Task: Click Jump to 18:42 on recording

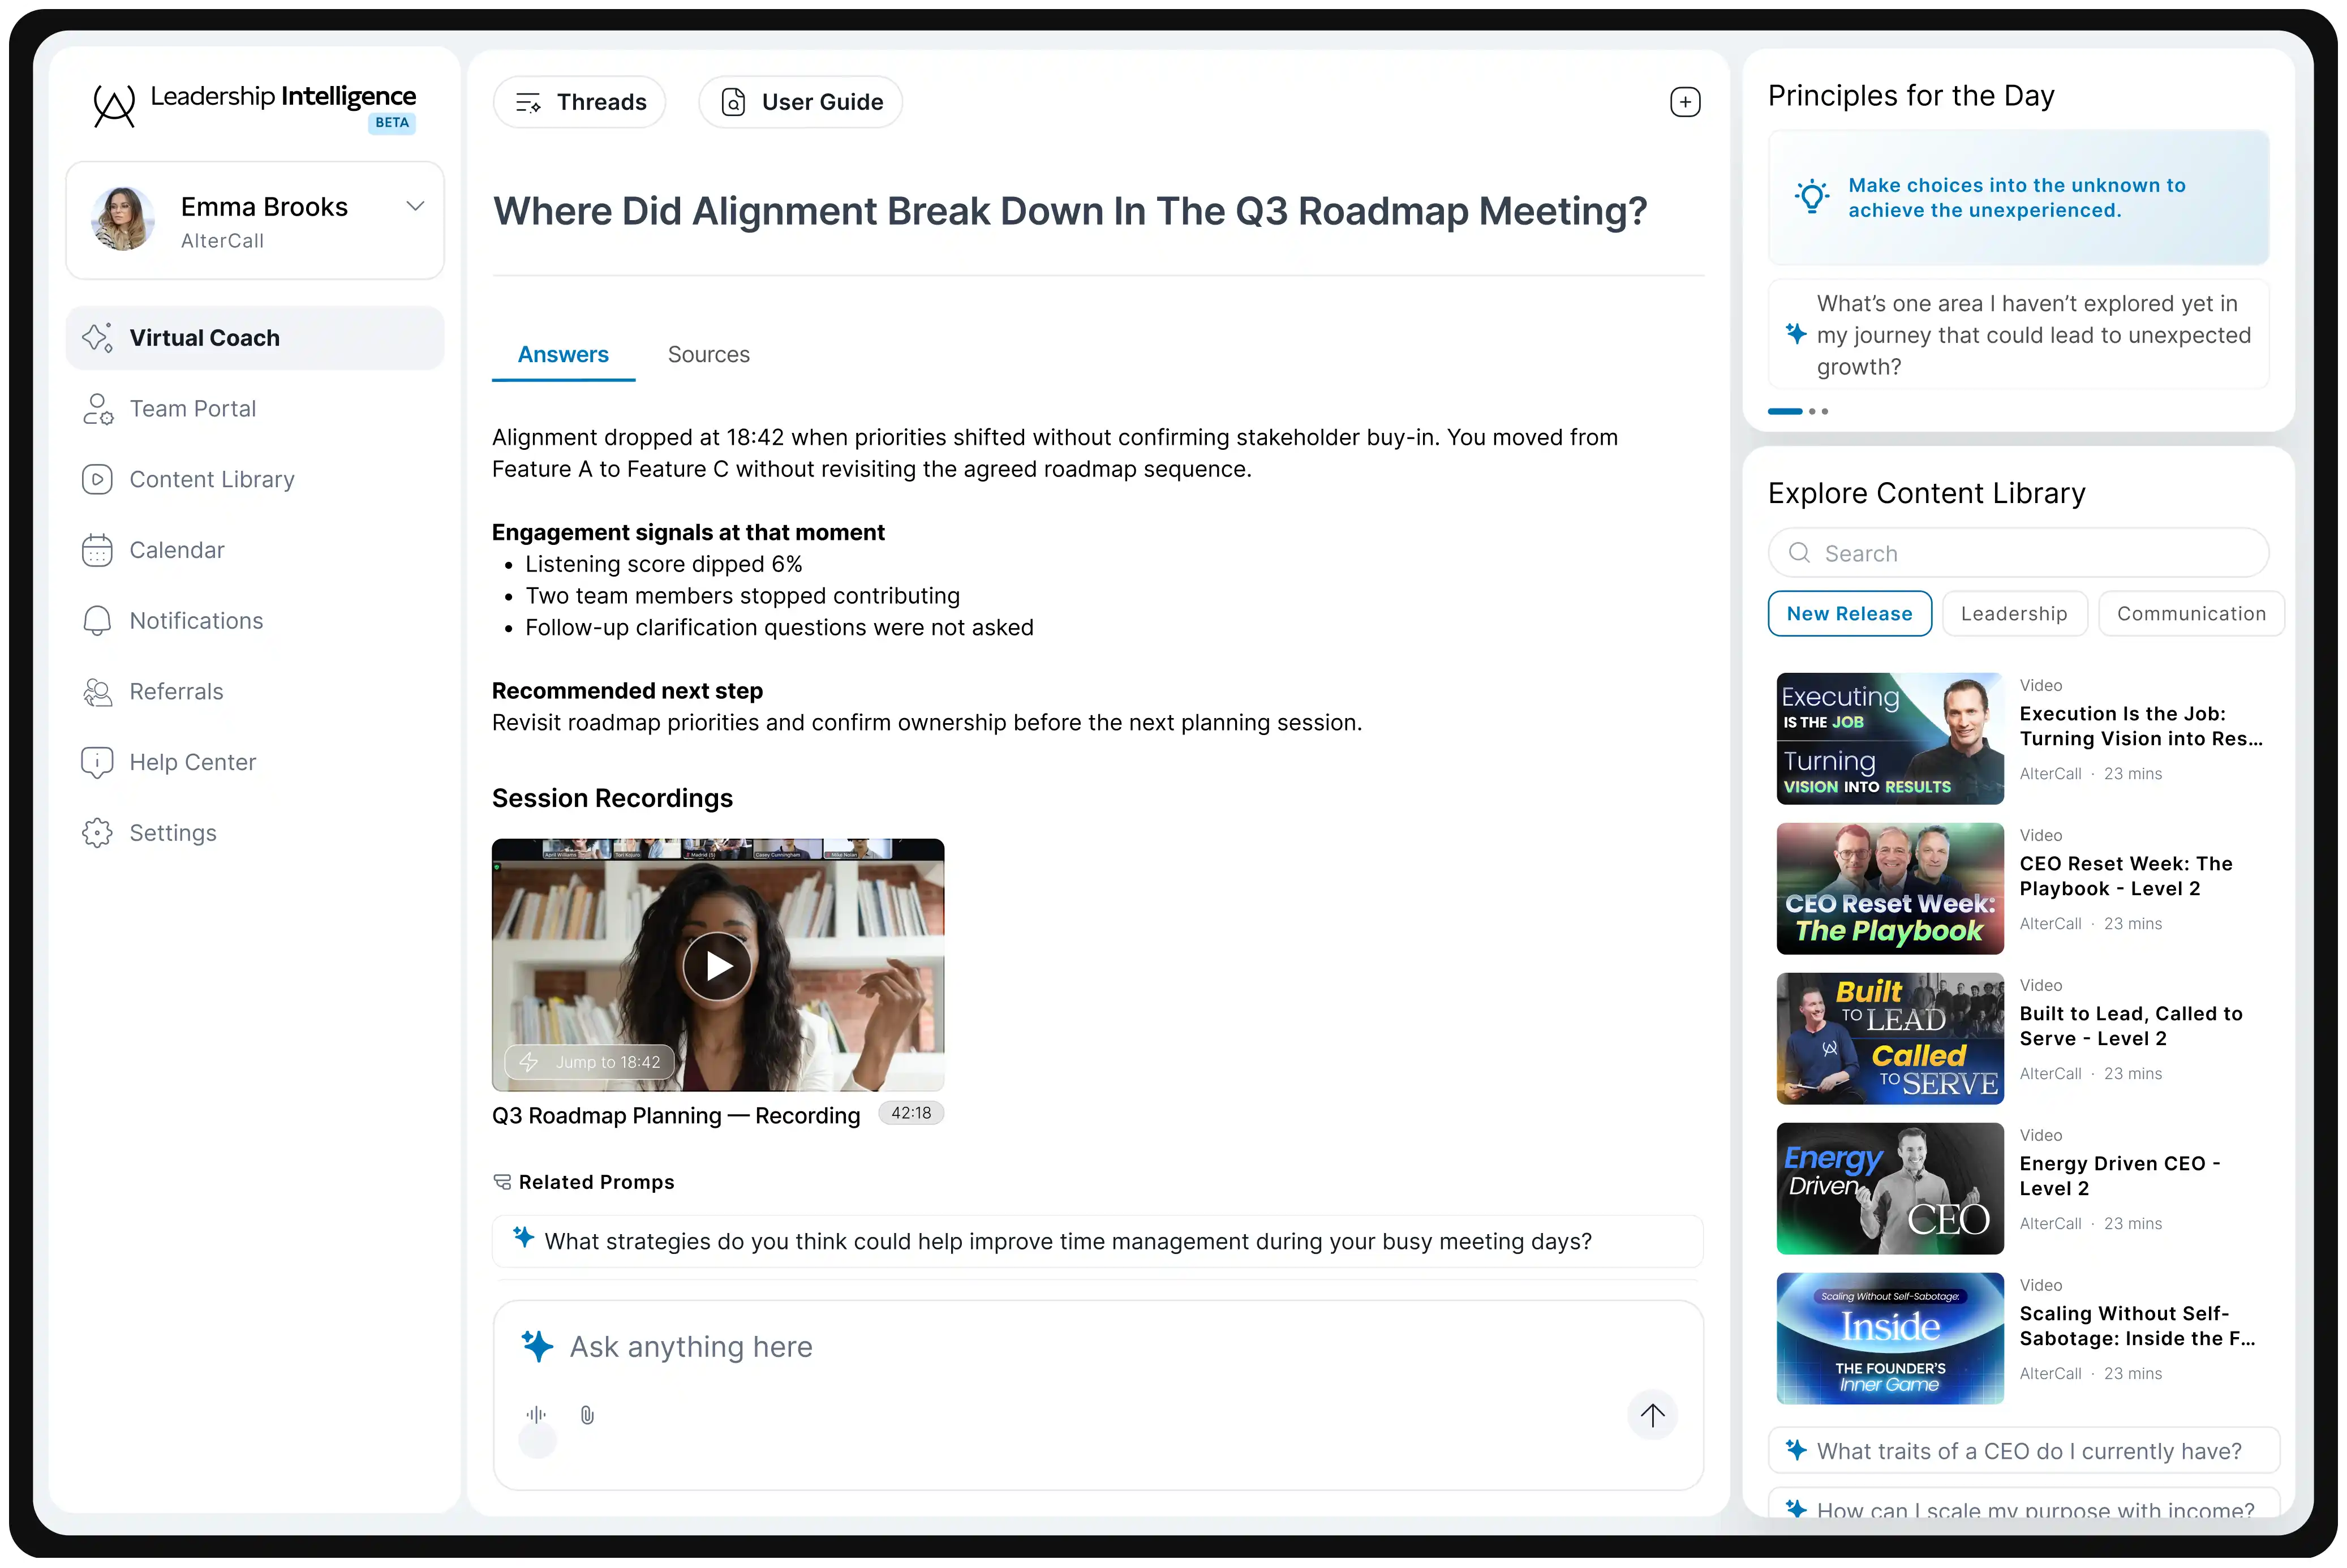Action: 590,1062
